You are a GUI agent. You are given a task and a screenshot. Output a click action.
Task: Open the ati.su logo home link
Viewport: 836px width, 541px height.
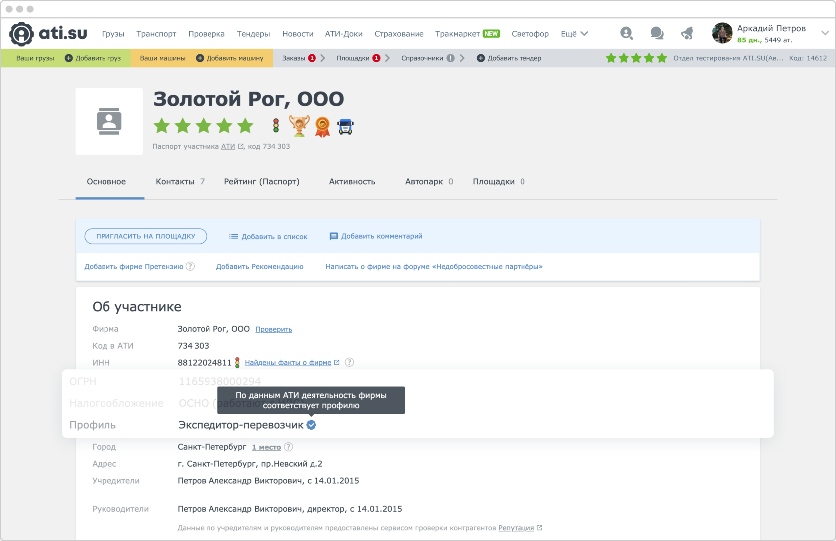(48, 33)
